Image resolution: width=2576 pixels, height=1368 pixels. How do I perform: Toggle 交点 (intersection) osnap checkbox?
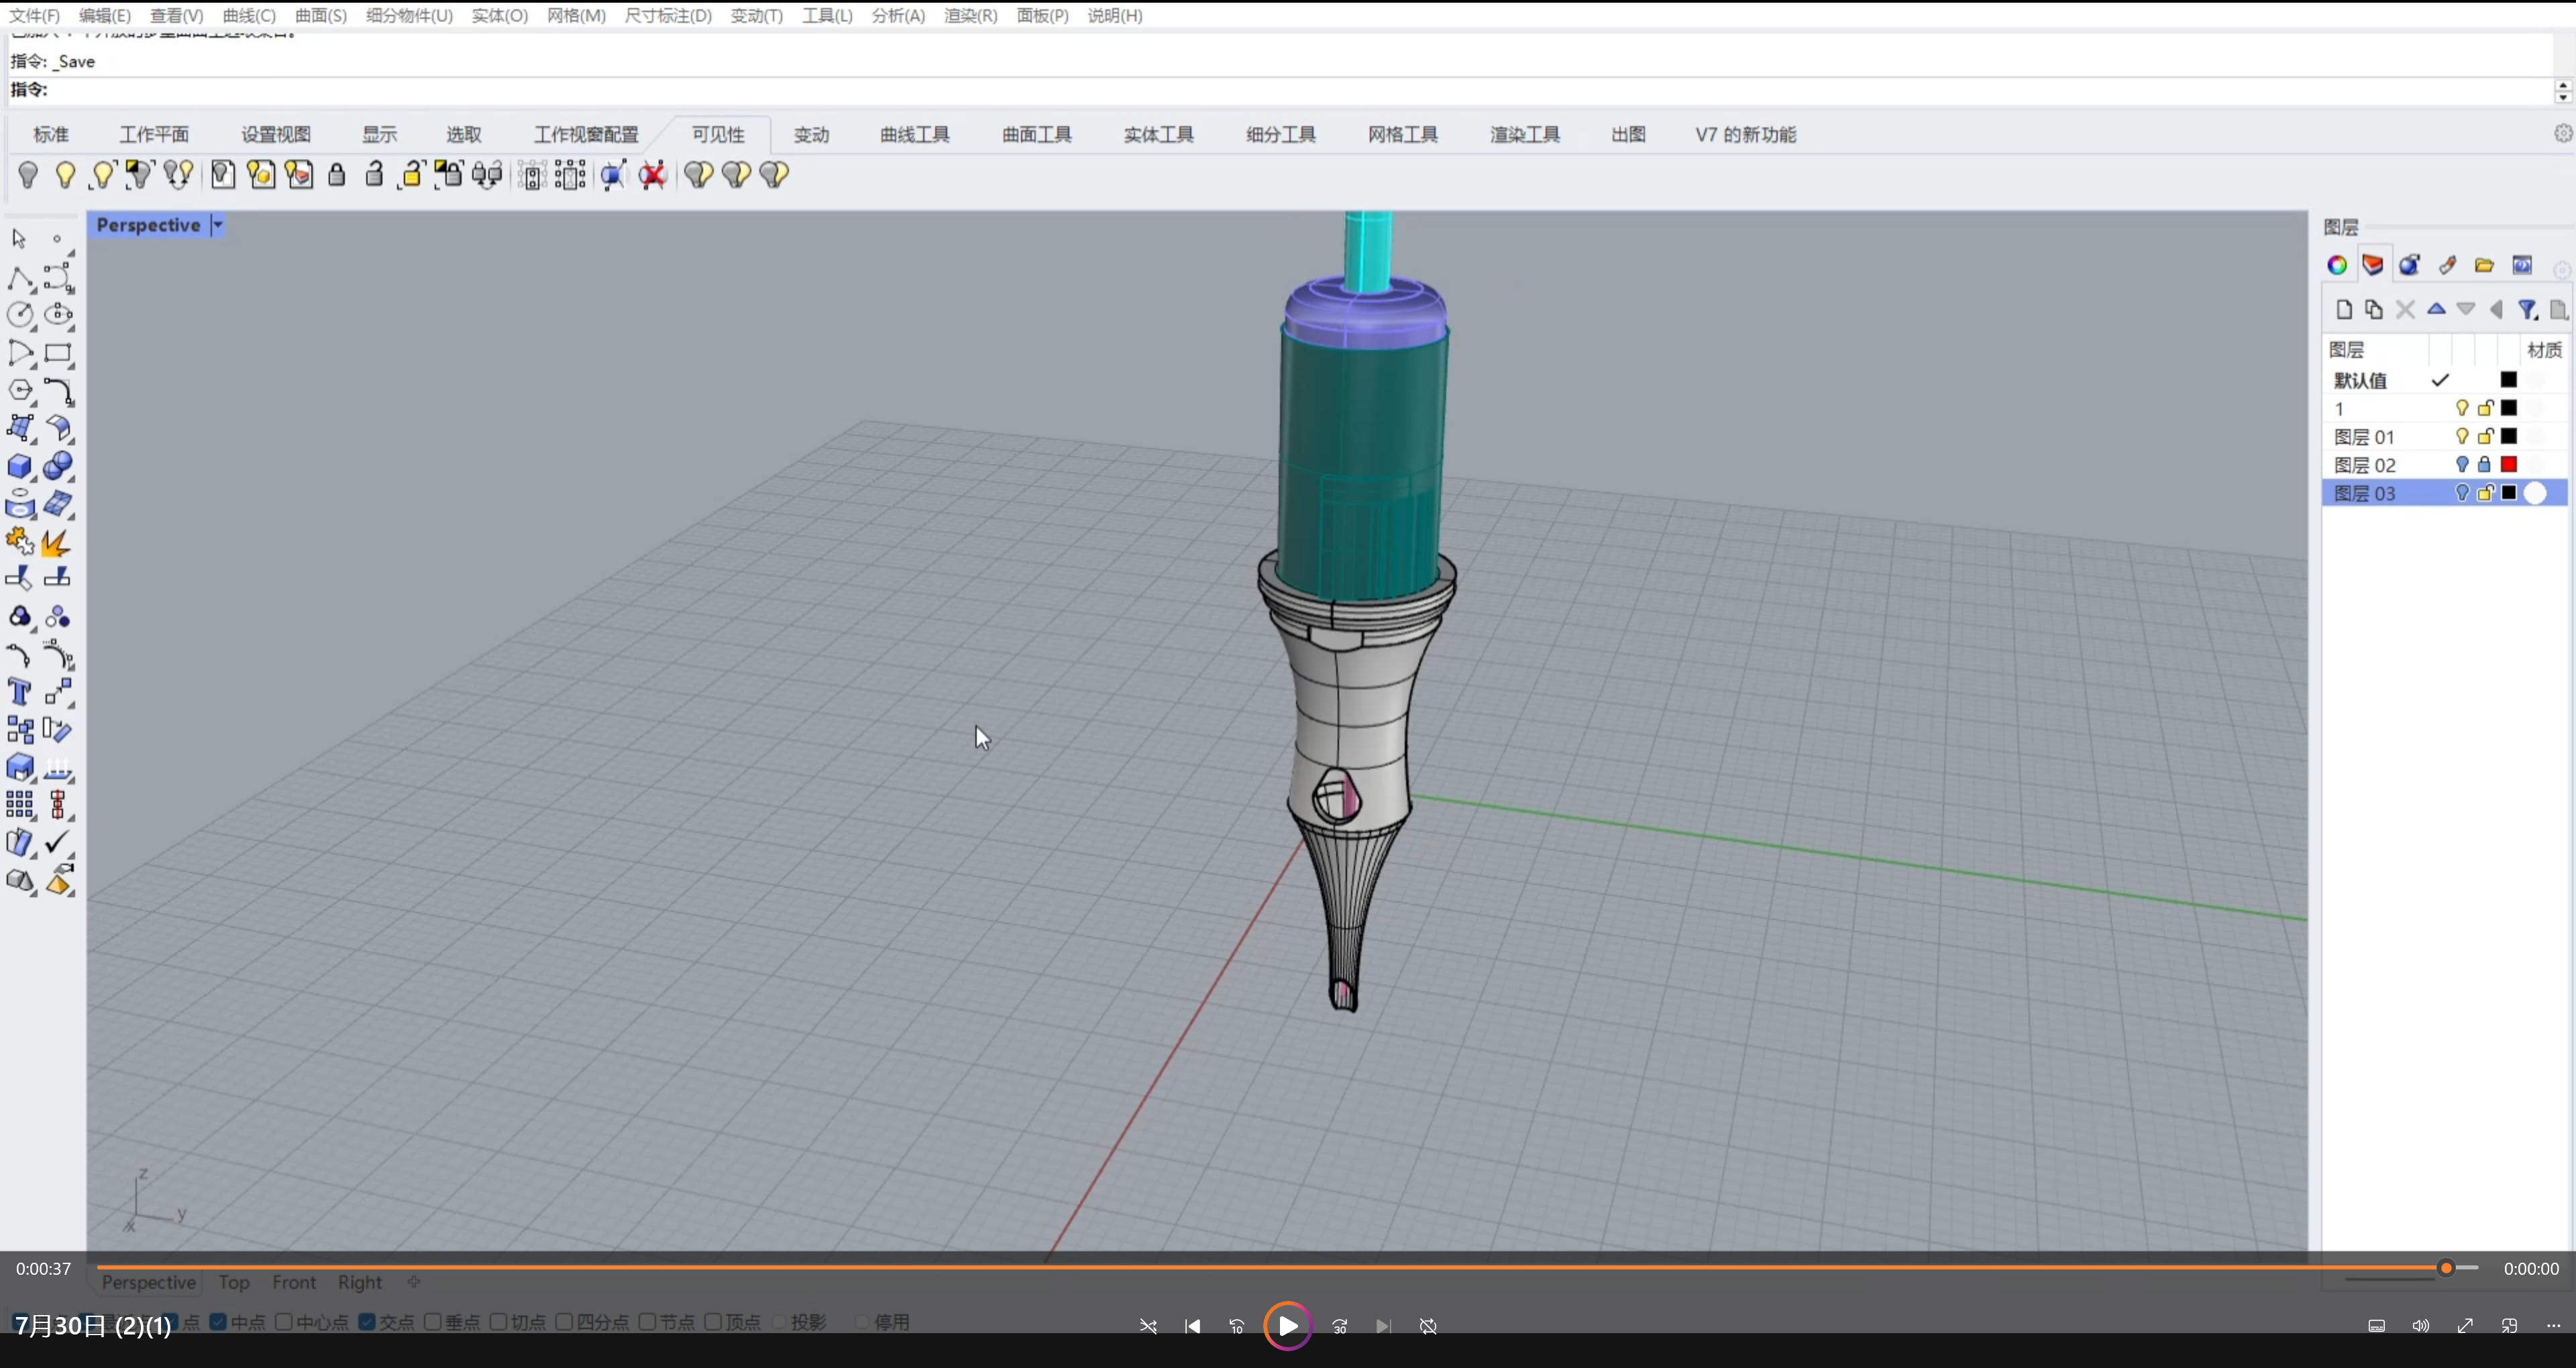point(367,1322)
